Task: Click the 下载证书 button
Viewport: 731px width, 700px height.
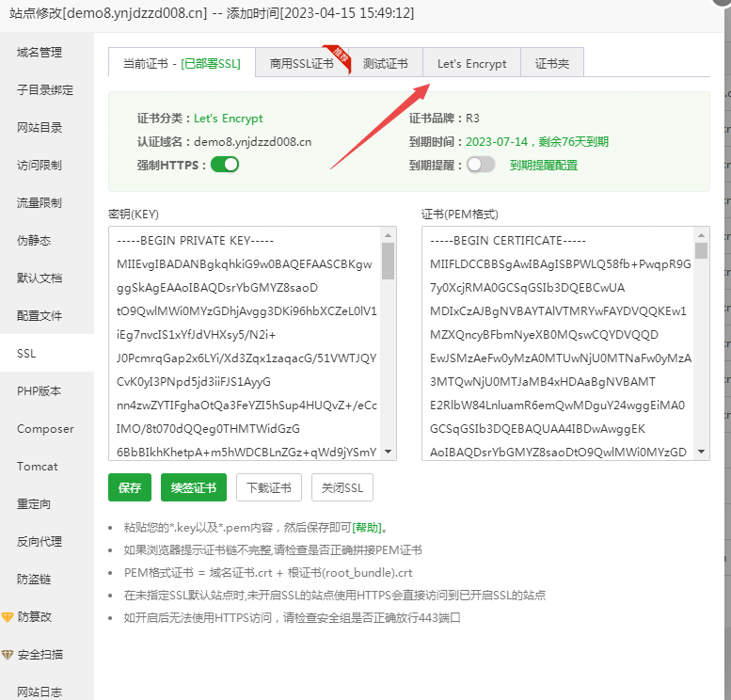Action: [x=268, y=488]
